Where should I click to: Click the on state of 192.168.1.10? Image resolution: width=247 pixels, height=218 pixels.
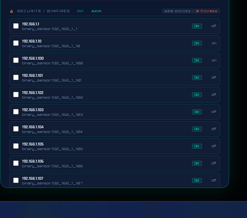(214, 43)
